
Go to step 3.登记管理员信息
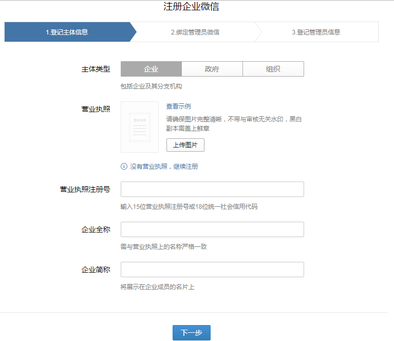click(316, 32)
